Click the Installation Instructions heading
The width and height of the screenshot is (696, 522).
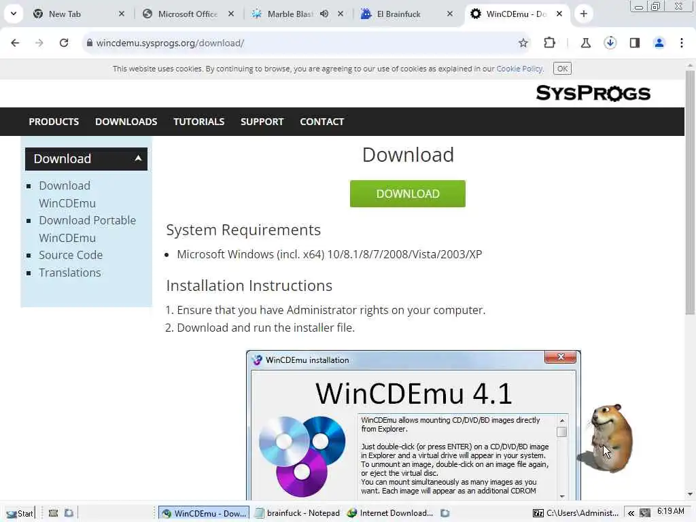[249, 285]
